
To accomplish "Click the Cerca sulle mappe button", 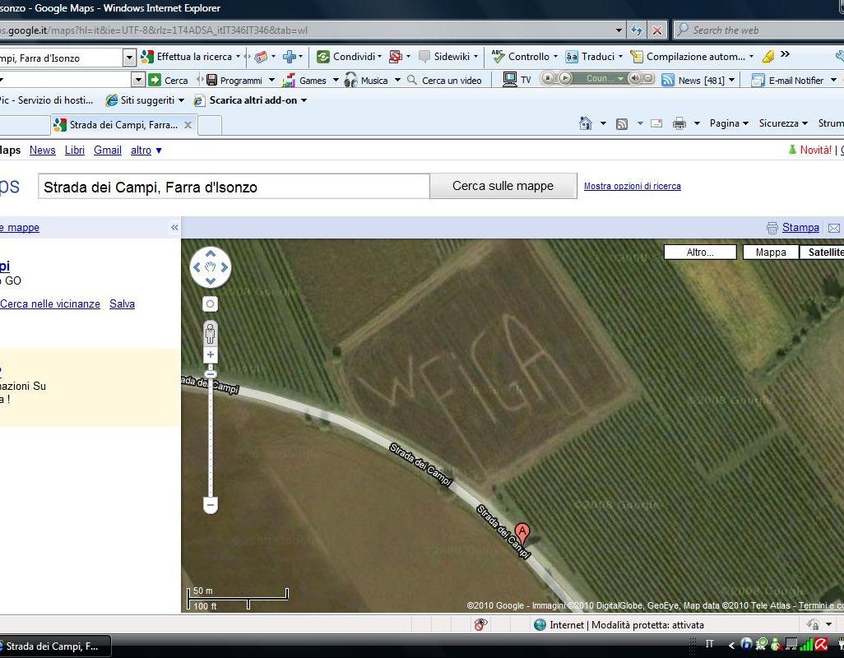I will (503, 186).
